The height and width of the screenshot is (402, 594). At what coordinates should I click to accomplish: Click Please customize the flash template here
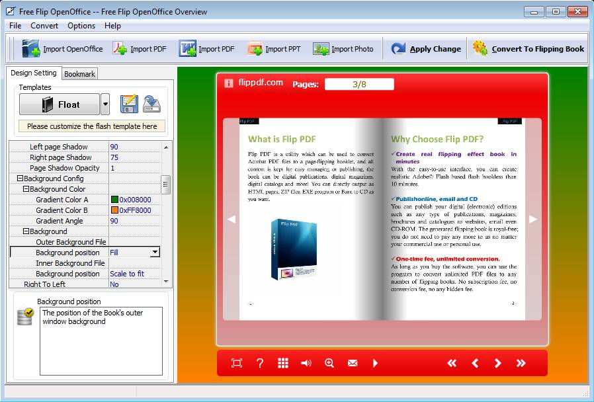point(92,126)
